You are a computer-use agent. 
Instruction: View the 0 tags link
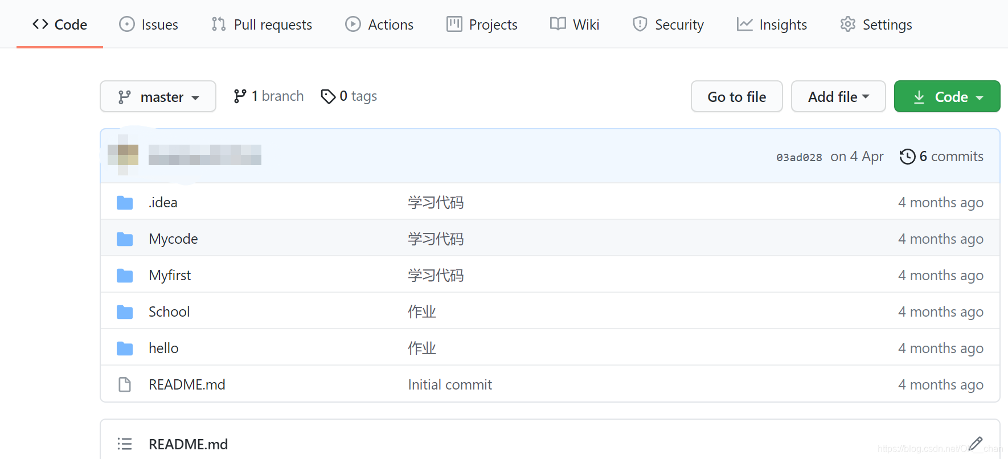click(x=349, y=96)
